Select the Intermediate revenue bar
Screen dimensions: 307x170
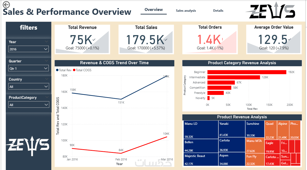click(x=234, y=77)
